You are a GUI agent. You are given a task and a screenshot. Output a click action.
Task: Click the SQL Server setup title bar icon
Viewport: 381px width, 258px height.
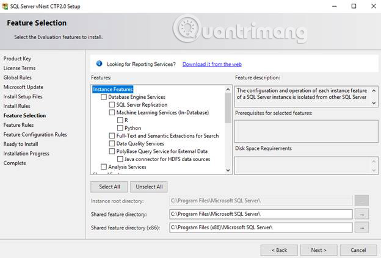pos(5,6)
